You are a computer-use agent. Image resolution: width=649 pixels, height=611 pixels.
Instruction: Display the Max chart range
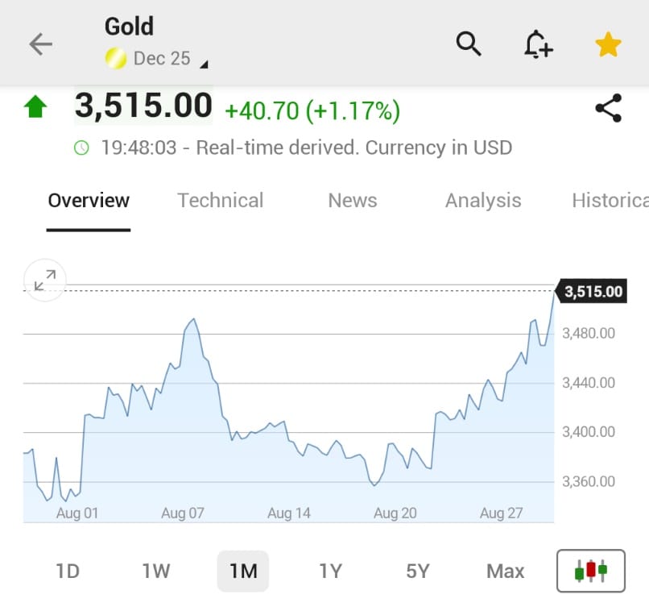(x=505, y=572)
